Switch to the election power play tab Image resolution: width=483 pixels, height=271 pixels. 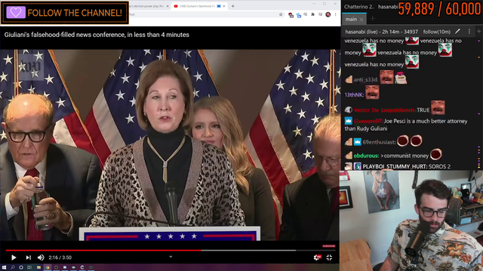click(x=147, y=6)
